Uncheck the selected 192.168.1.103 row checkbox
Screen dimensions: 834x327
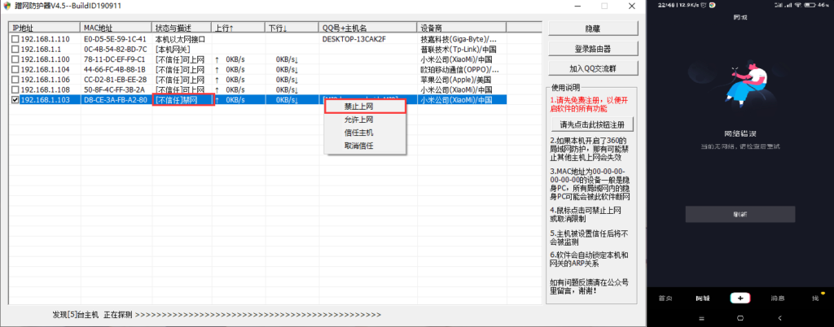(x=15, y=100)
